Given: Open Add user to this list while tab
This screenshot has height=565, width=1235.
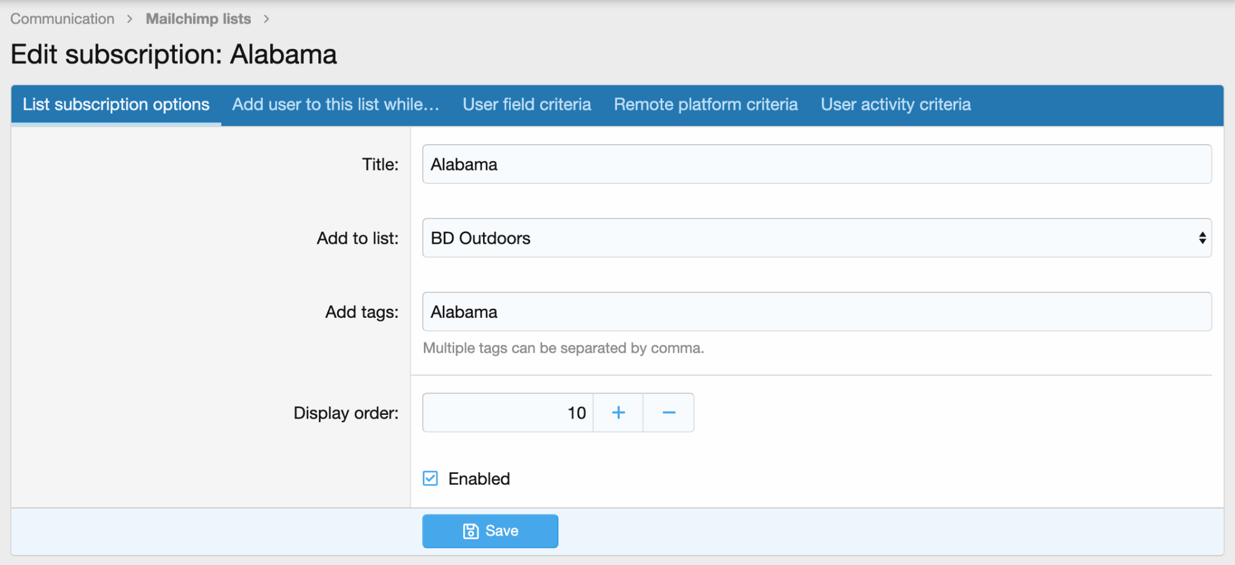Looking at the screenshot, I should click(336, 105).
